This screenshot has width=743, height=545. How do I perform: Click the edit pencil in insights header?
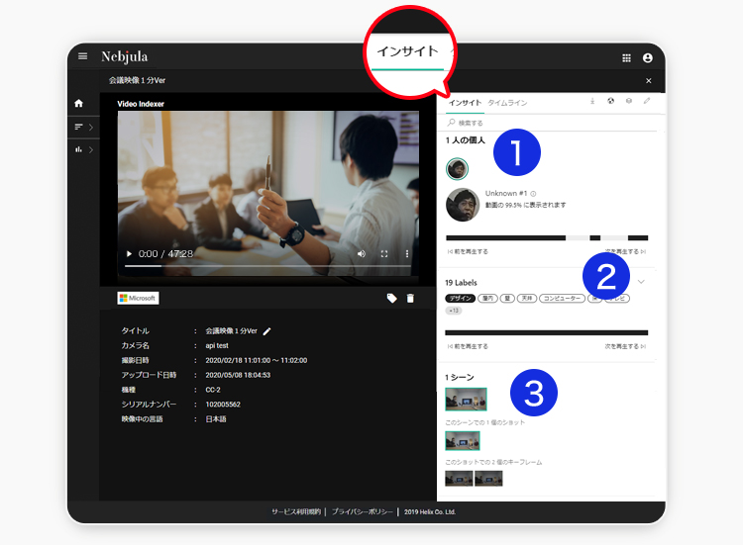[647, 101]
